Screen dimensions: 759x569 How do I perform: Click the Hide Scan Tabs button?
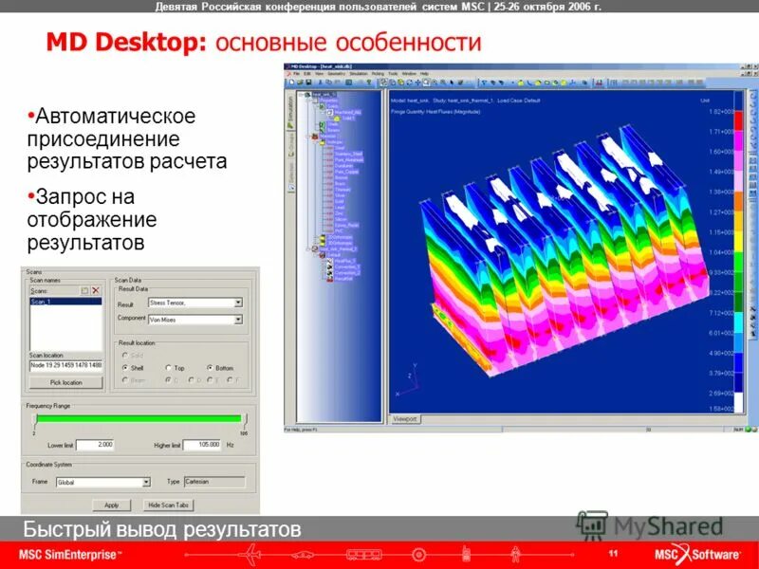click(x=168, y=505)
